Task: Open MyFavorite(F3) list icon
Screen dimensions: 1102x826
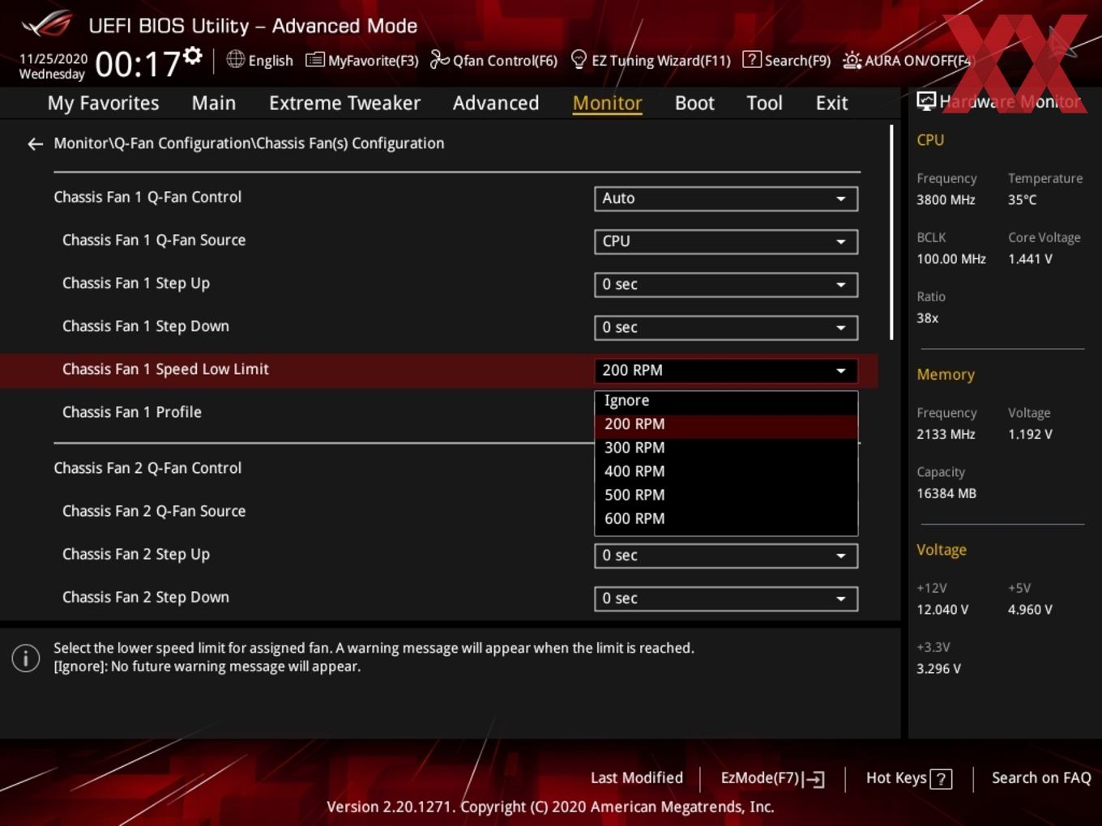Action: [314, 60]
